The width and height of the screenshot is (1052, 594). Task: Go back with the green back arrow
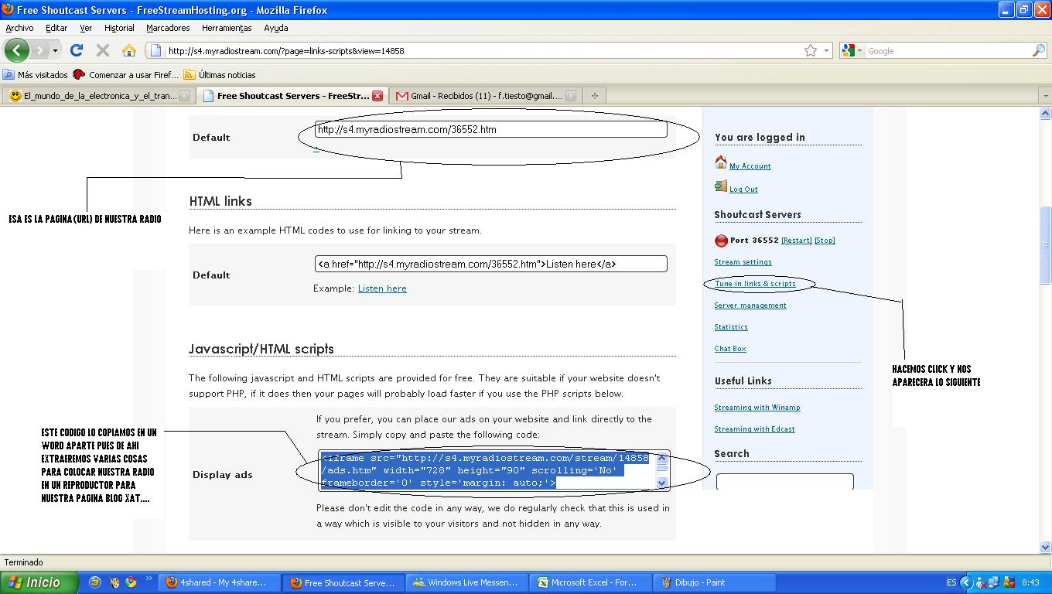pyautogui.click(x=16, y=50)
